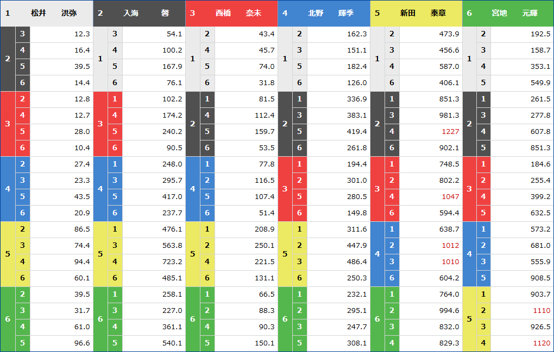Click the odds value 981.3
Image resolution: width=554 pixels, height=352 pixels.
tap(449, 116)
